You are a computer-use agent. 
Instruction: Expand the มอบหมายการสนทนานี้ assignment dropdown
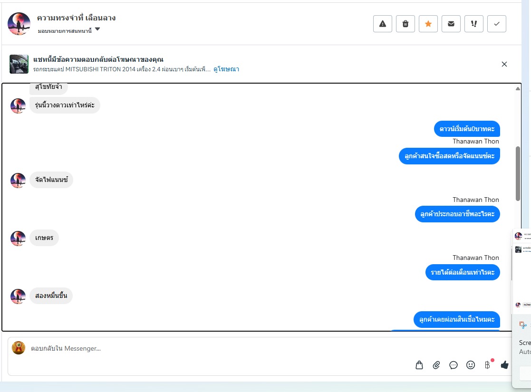pos(69,30)
